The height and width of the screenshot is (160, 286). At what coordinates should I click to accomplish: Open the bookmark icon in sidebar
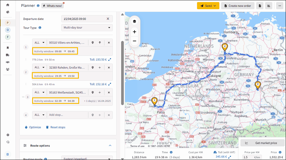tap(8, 48)
